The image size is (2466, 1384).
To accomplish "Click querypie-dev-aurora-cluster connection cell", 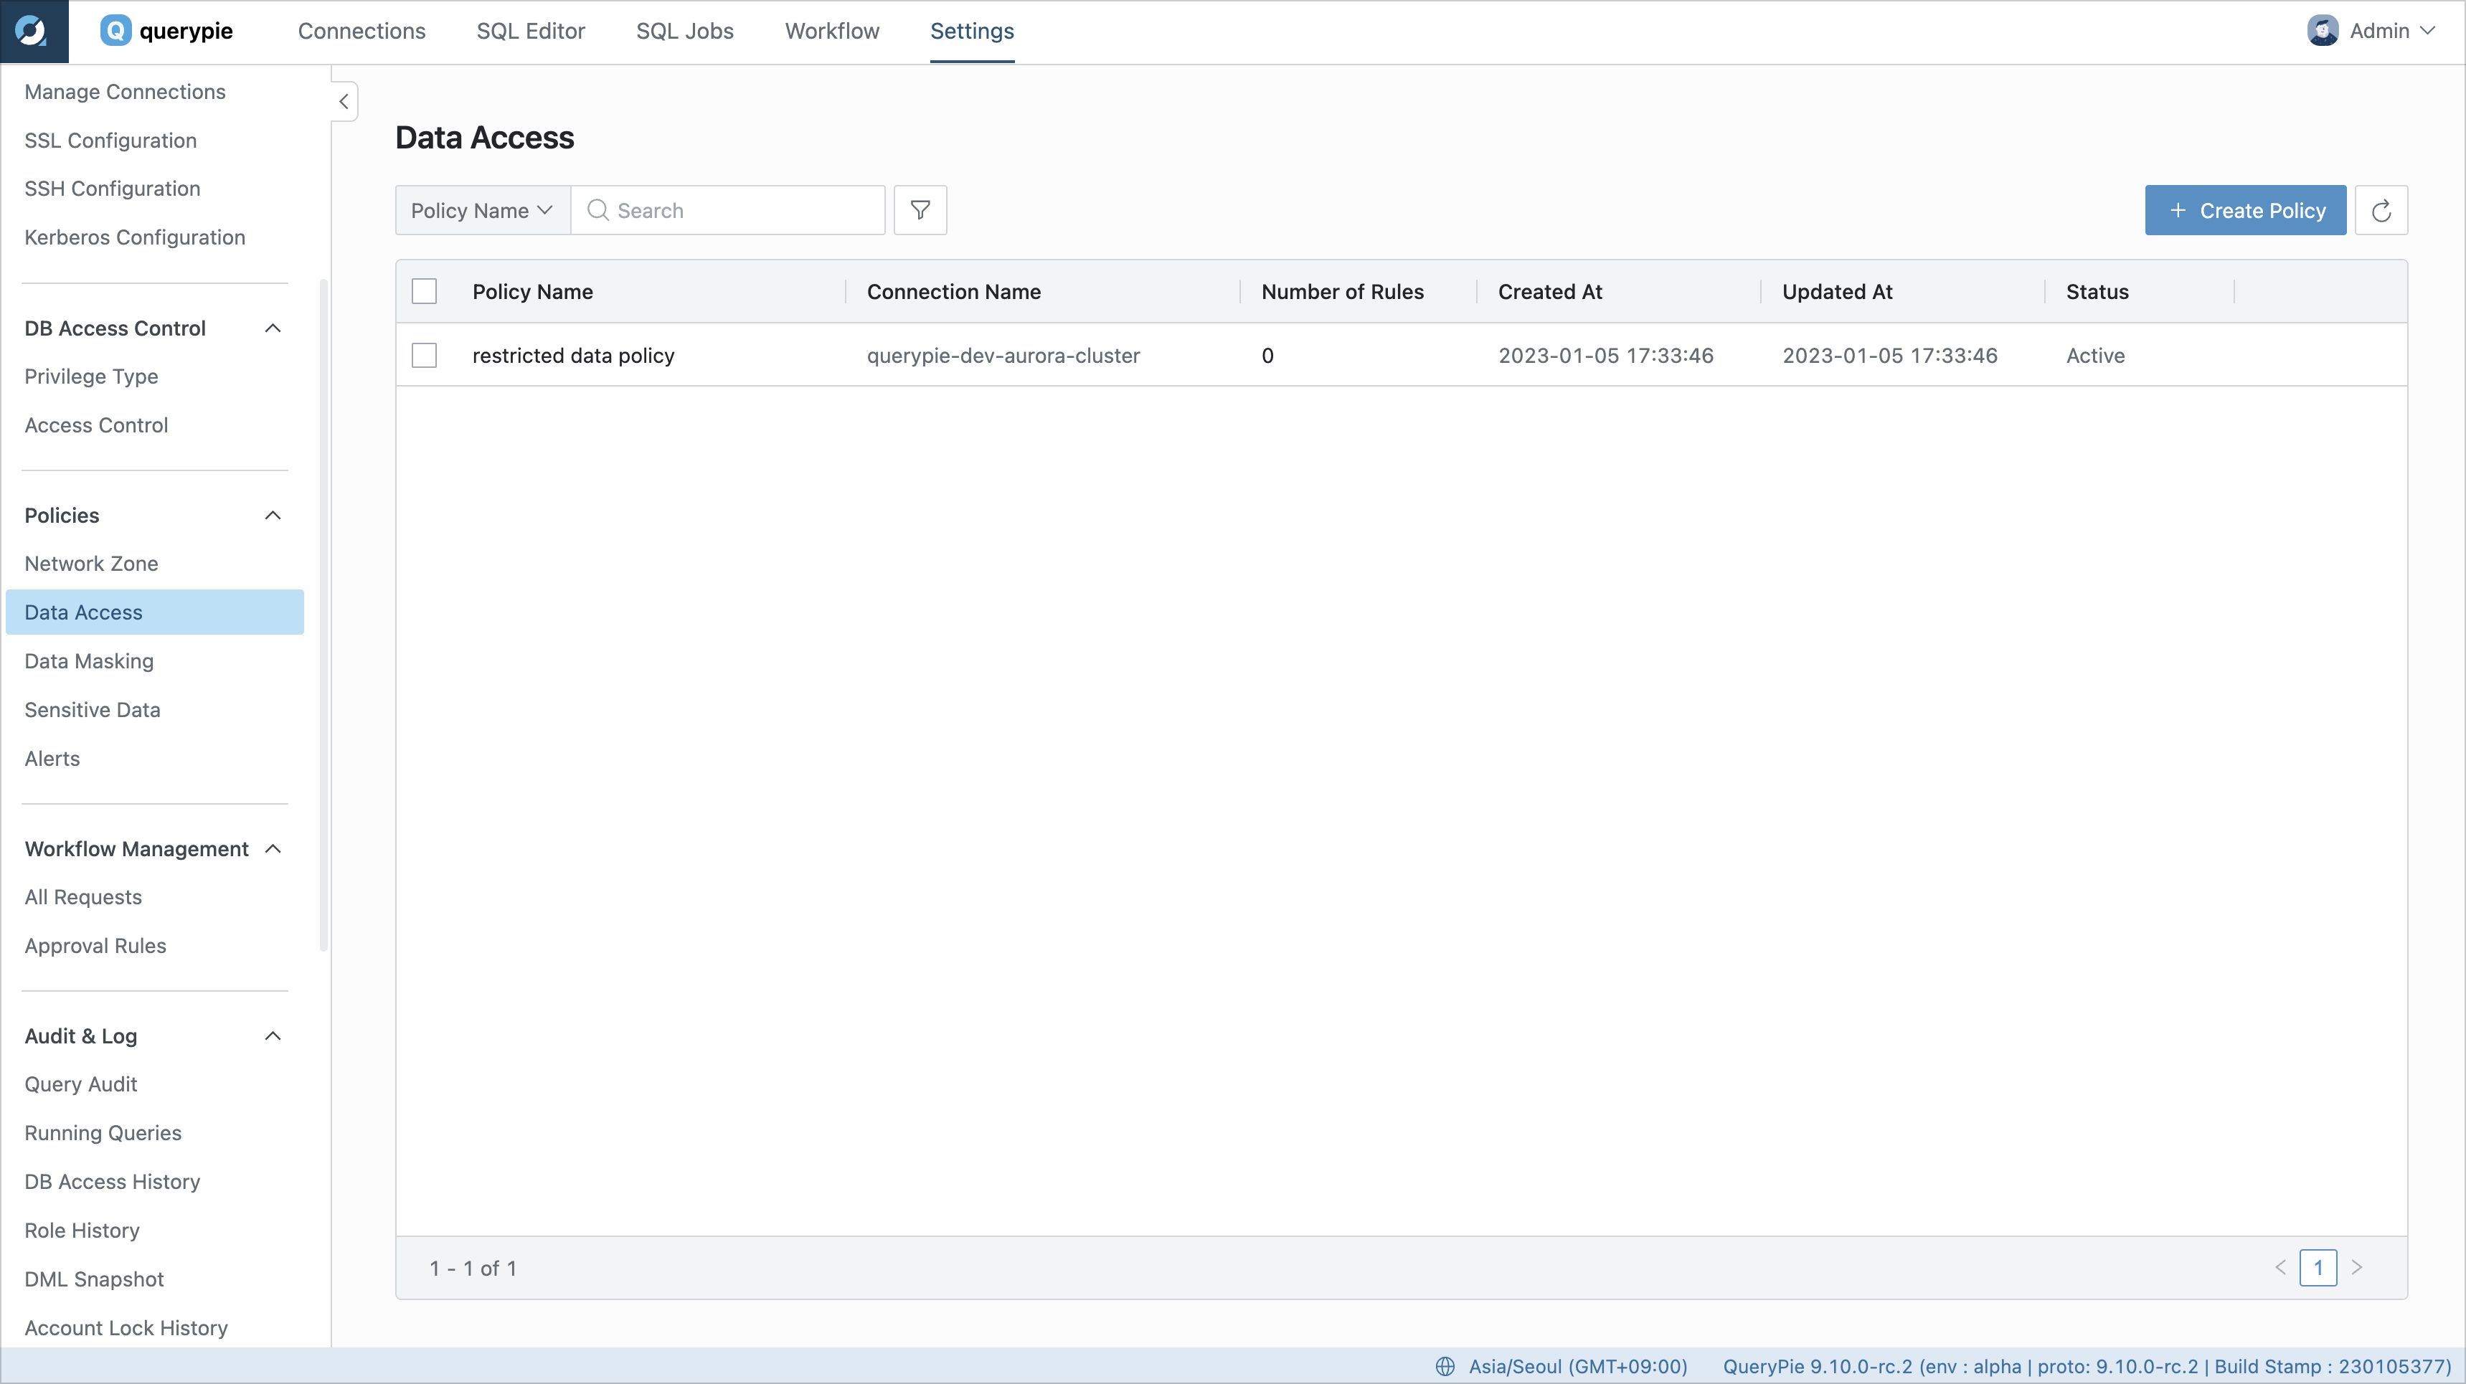I will [x=1003, y=355].
